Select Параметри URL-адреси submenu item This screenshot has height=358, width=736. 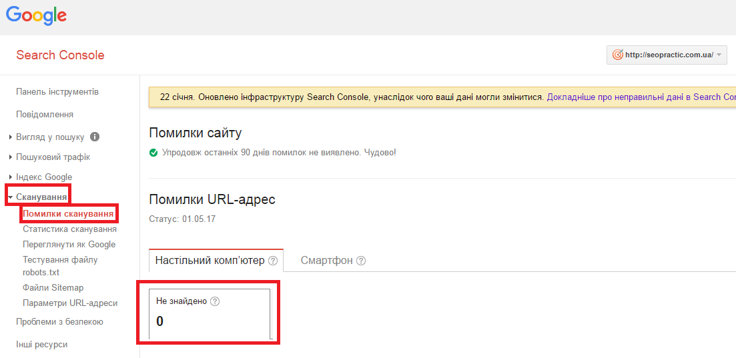pyautogui.click(x=70, y=303)
